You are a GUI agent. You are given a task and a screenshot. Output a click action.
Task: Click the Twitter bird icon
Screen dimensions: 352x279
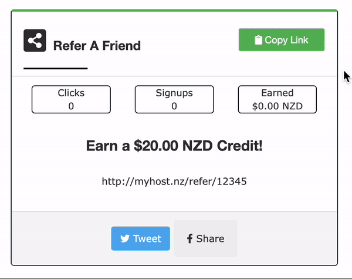tap(125, 238)
